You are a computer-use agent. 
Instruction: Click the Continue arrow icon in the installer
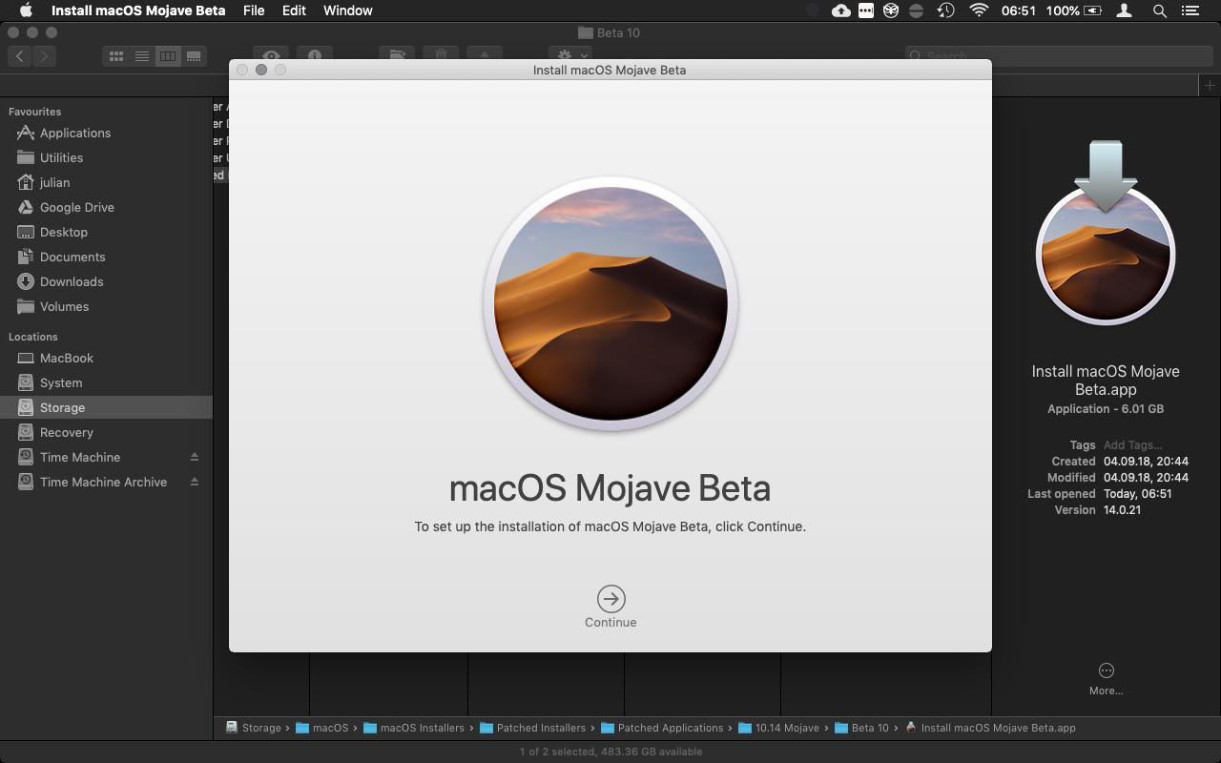610,599
